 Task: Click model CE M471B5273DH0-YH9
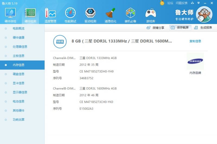[97, 71]
